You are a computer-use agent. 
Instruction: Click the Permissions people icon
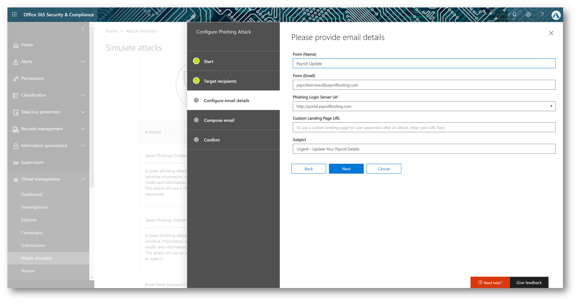click(x=16, y=78)
